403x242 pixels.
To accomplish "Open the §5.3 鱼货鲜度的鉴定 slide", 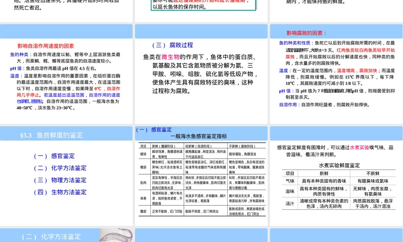I will click(x=66, y=176).
